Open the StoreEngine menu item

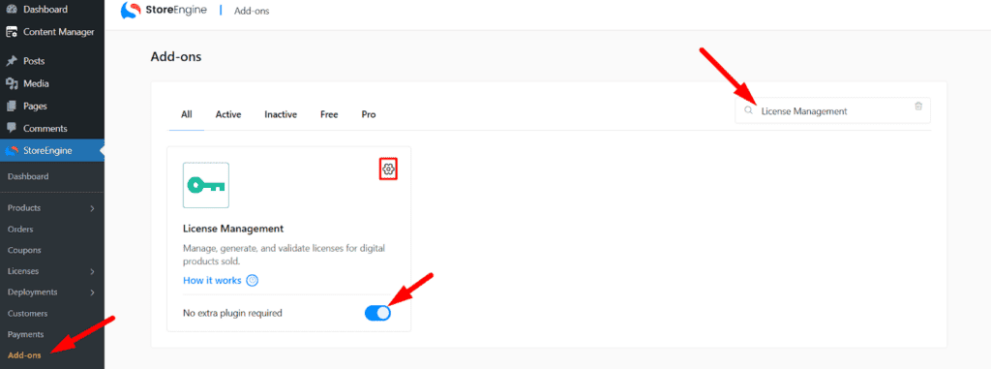tap(52, 151)
